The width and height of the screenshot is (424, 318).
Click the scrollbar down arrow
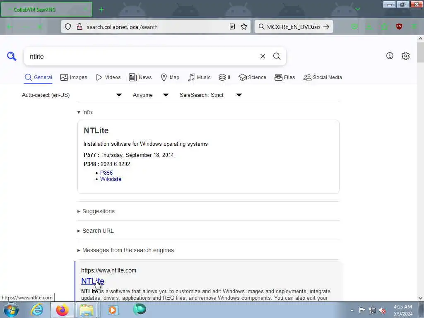tap(420, 298)
